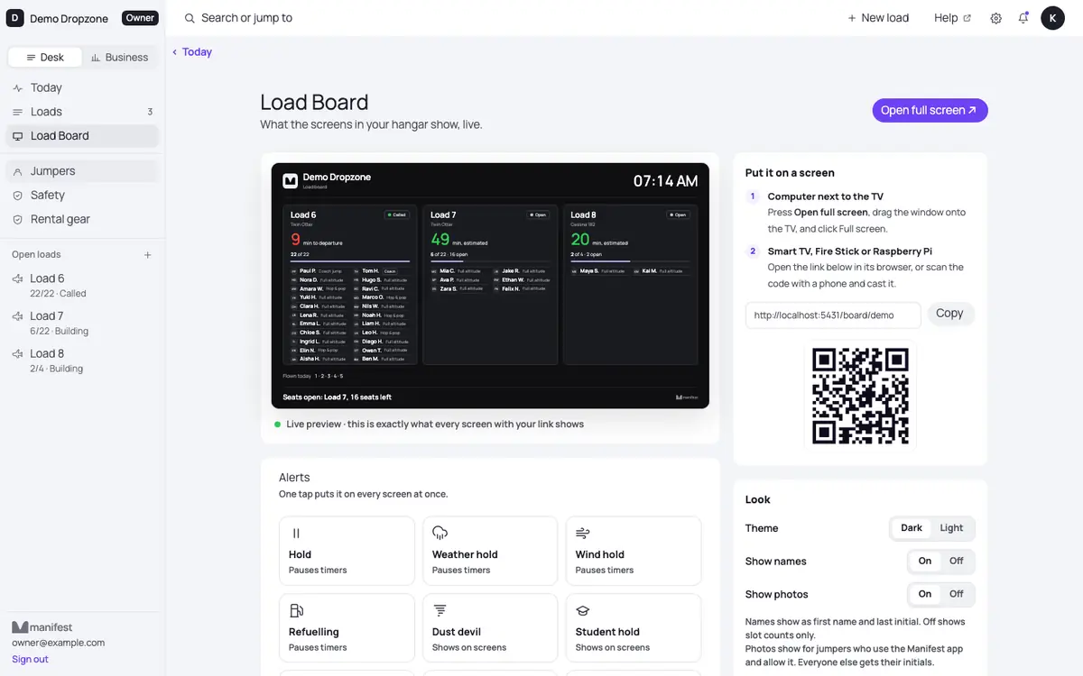The height and width of the screenshot is (676, 1083).
Task: Open Rental gear in the sidebar
Action: [82, 219]
